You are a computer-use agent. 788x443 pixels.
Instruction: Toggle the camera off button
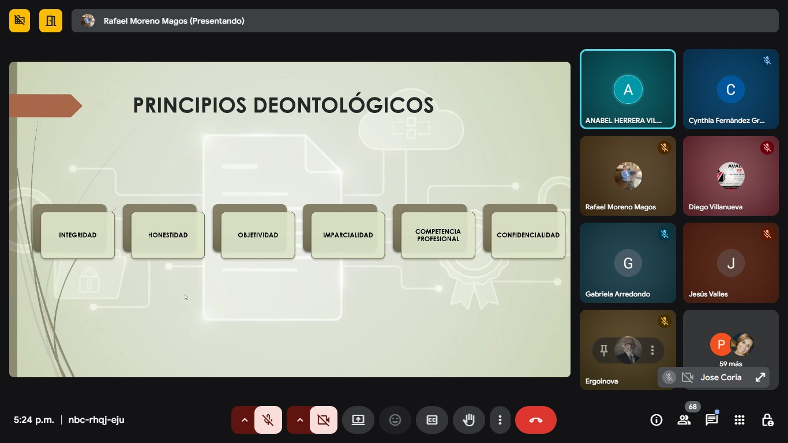coord(323,420)
